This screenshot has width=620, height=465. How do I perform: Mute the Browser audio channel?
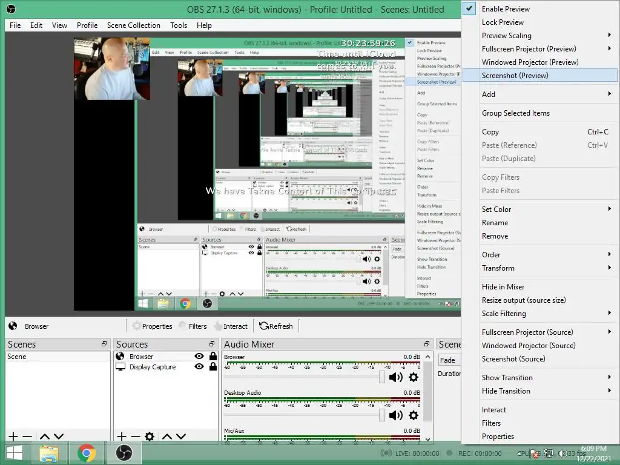pyautogui.click(x=395, y=377)
